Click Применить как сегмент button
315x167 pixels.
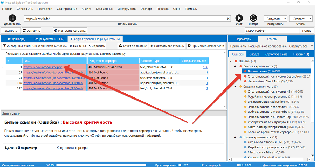click(x=206, y=46)
